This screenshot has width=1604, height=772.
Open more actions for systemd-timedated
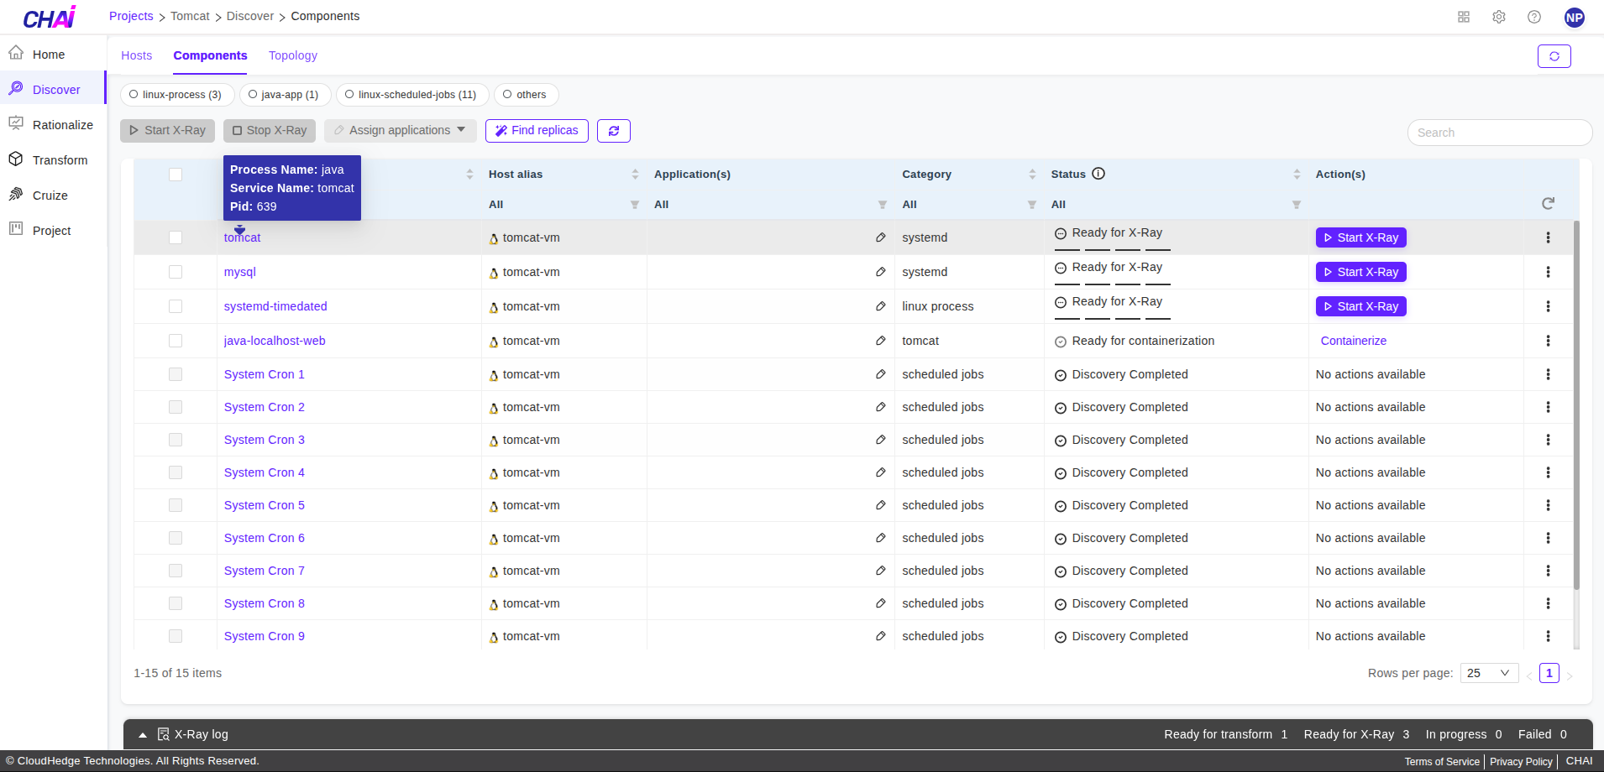[1548, 306]
